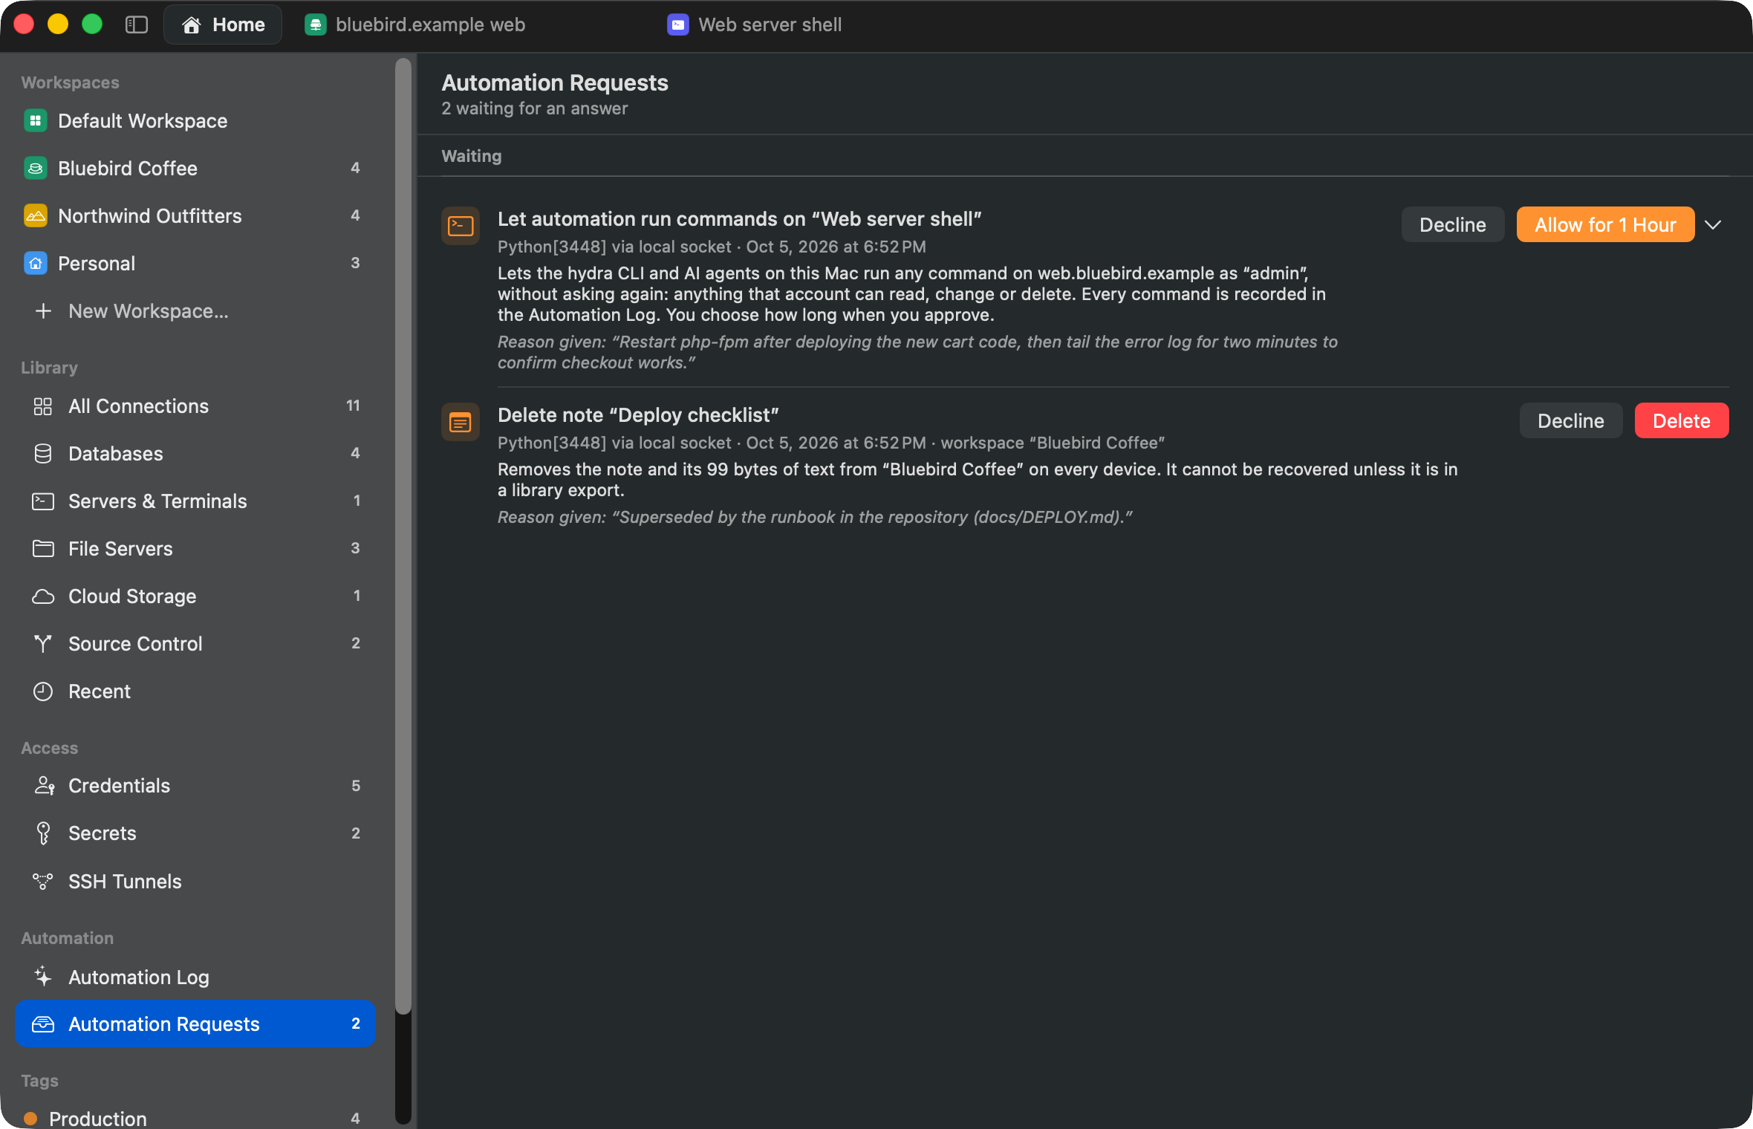Open the Cloud Storage cloud icon
Viewport: 1753px width, 1129px height.
[43, 596]
